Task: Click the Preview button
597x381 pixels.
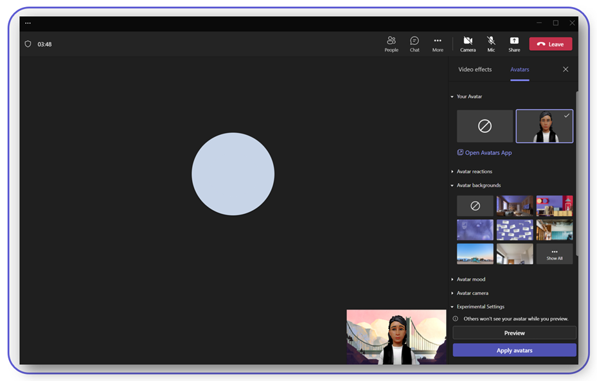Action: [x=514, y=333]
